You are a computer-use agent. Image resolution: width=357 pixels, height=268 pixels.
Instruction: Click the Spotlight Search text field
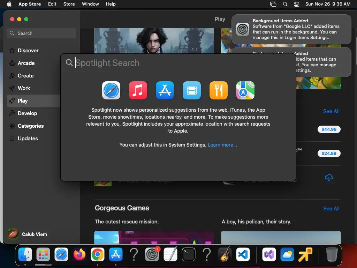click(x=178, y=63)
